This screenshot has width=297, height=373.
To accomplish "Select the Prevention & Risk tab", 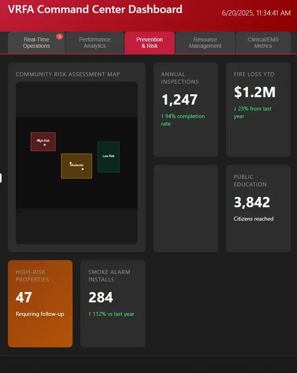I will [x=149, y=43].
